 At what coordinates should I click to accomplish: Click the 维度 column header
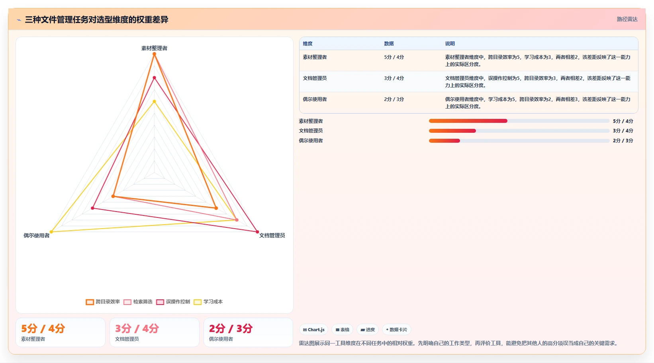coord(307,44)
